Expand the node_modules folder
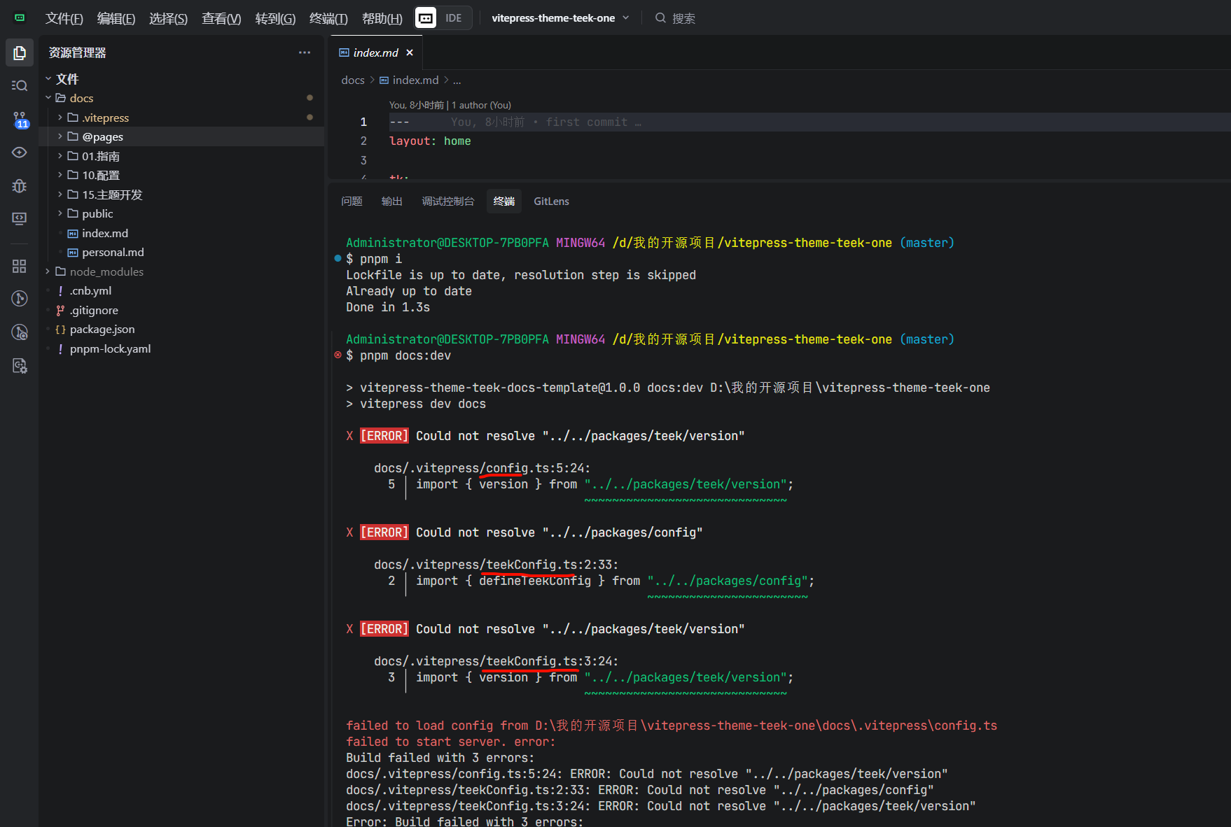1231x827 pixels. pos(106,271)
